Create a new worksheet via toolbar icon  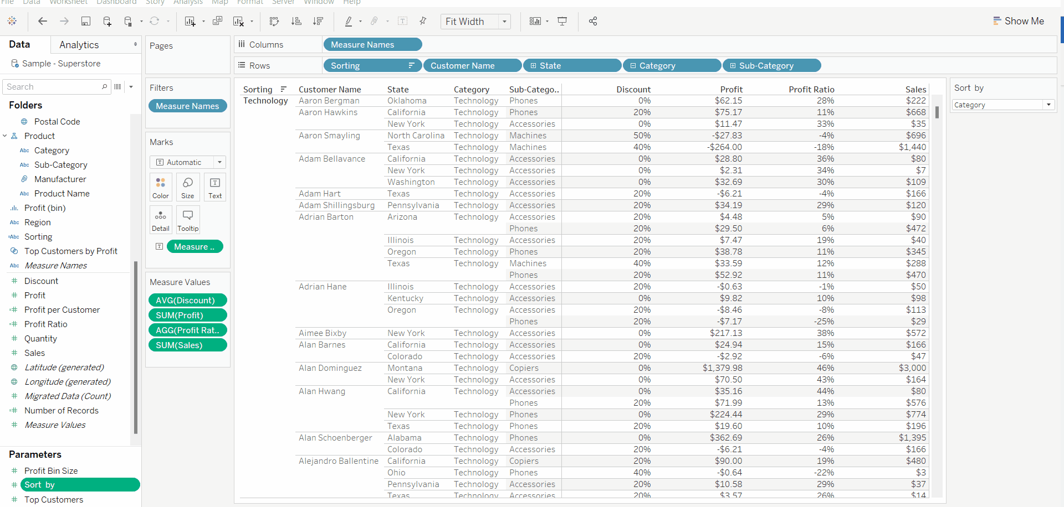[190, 21]
